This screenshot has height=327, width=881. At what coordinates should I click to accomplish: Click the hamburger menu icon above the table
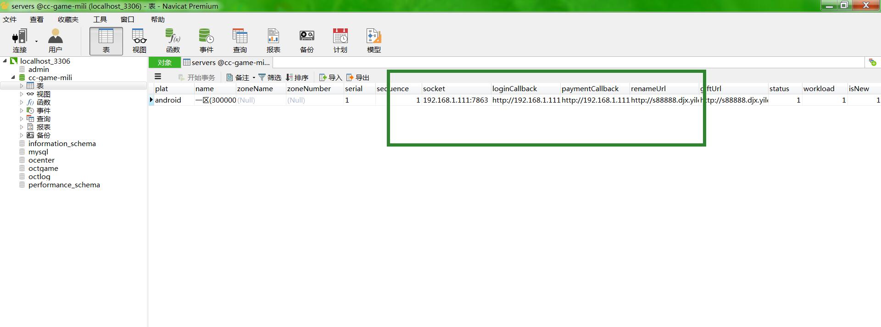[x=158, y=77]
